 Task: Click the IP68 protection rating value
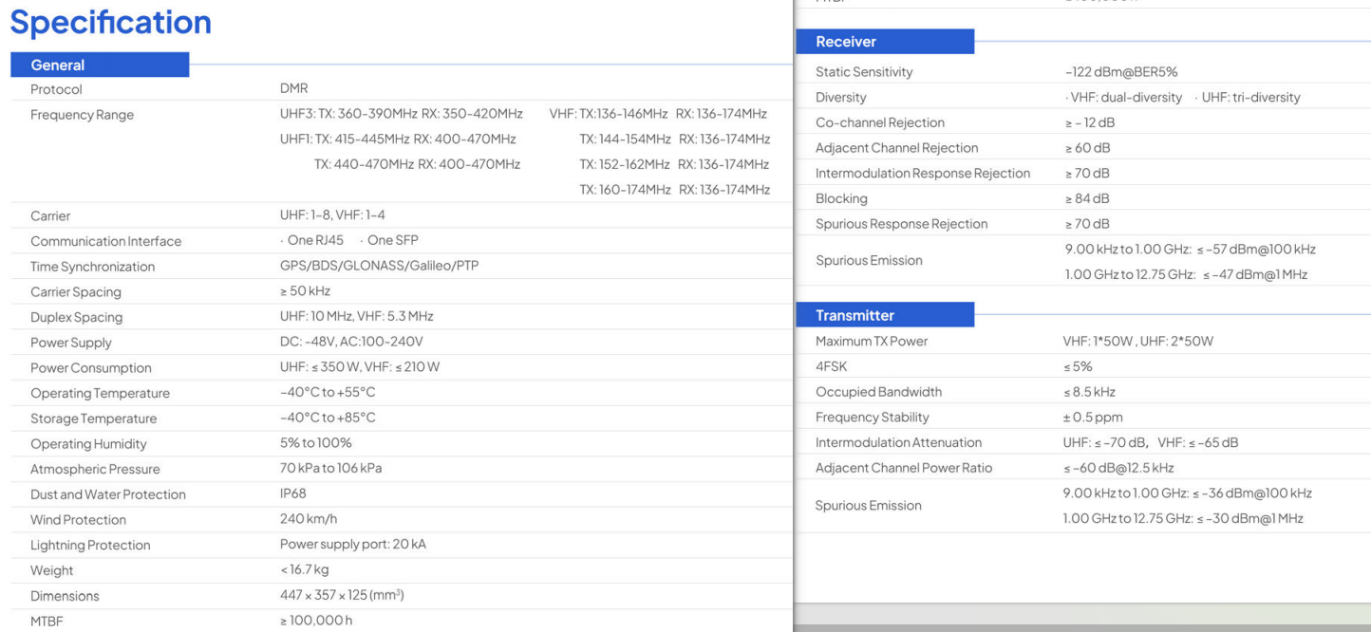[292, 493]
